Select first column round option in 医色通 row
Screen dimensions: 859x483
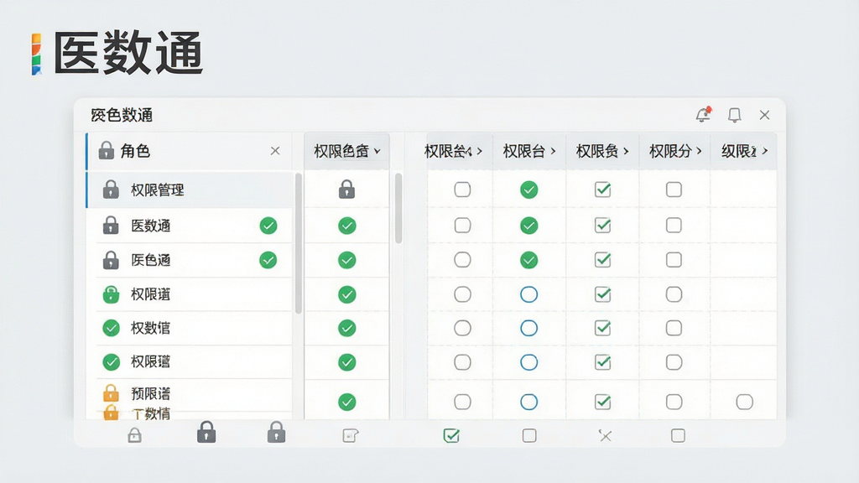point(462,260)
